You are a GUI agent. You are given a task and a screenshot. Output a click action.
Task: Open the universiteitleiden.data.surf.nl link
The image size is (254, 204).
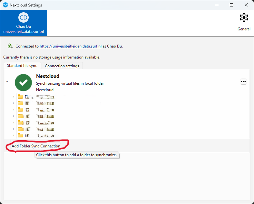pos(71,46)
